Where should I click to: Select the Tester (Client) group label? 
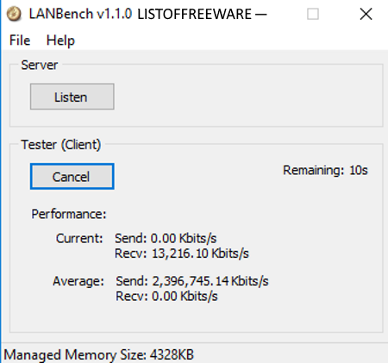pyautogui.click(x=61, y=145)
